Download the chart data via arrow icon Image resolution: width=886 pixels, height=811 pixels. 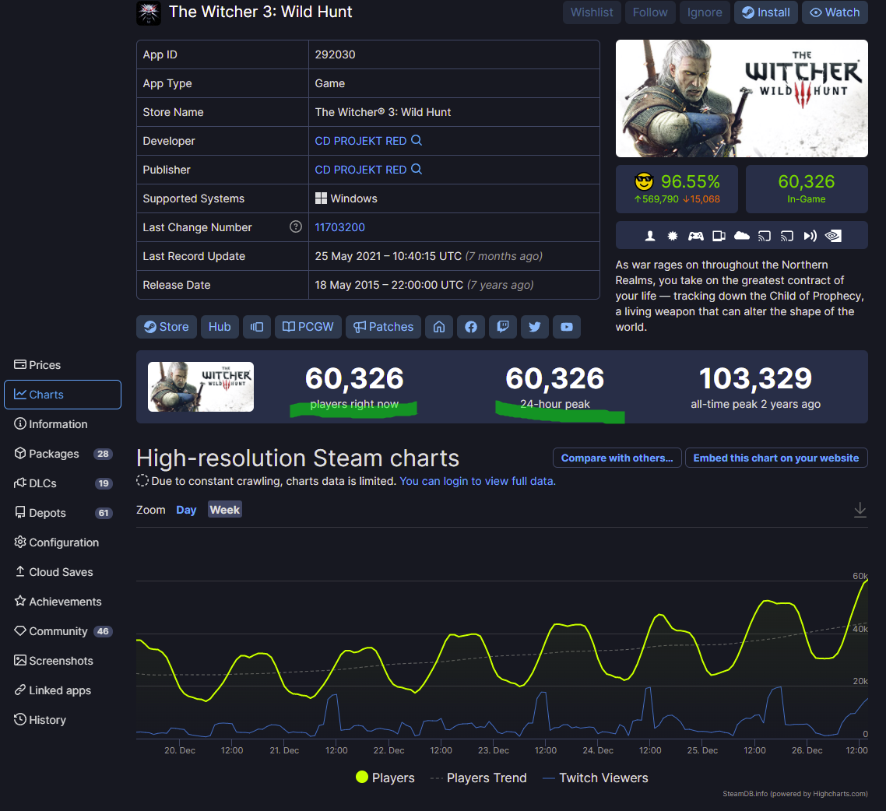click(x=860, y=510)
